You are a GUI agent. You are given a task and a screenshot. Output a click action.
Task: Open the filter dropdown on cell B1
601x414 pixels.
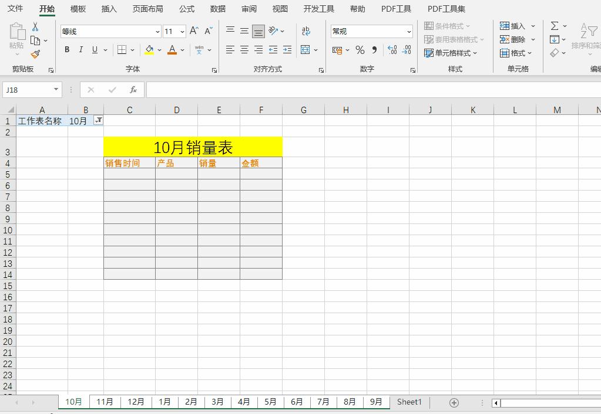(x=99, y=121)
